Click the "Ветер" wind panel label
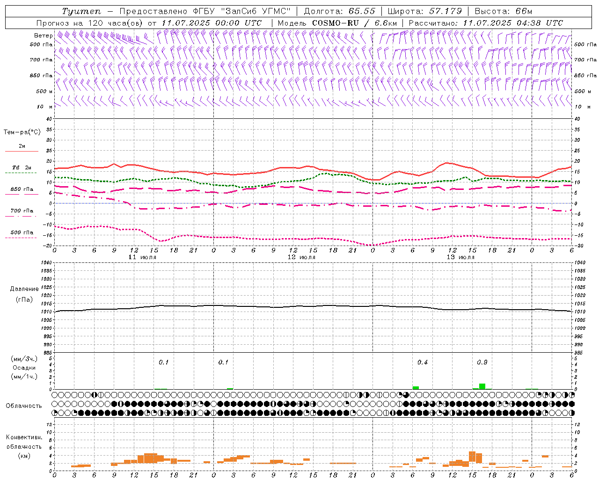599x479 pixels. click(44, 36)
